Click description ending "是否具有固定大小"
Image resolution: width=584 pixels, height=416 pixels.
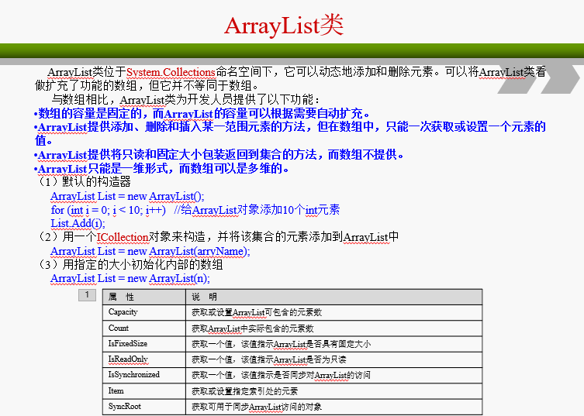(282, 344)
